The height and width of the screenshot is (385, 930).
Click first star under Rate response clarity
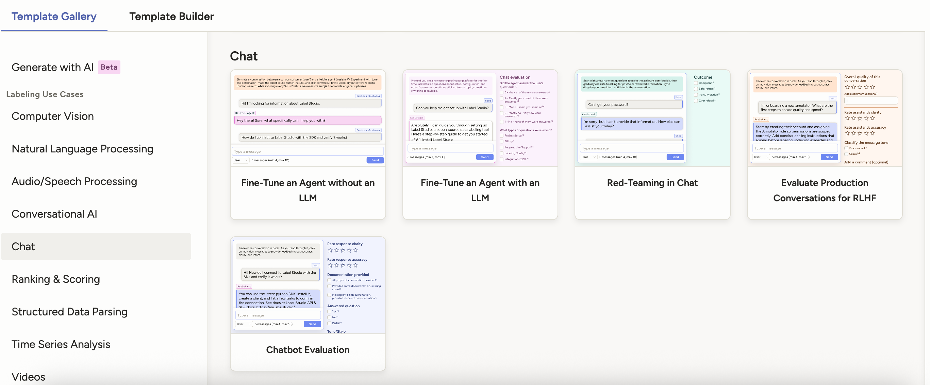point(330,250)
